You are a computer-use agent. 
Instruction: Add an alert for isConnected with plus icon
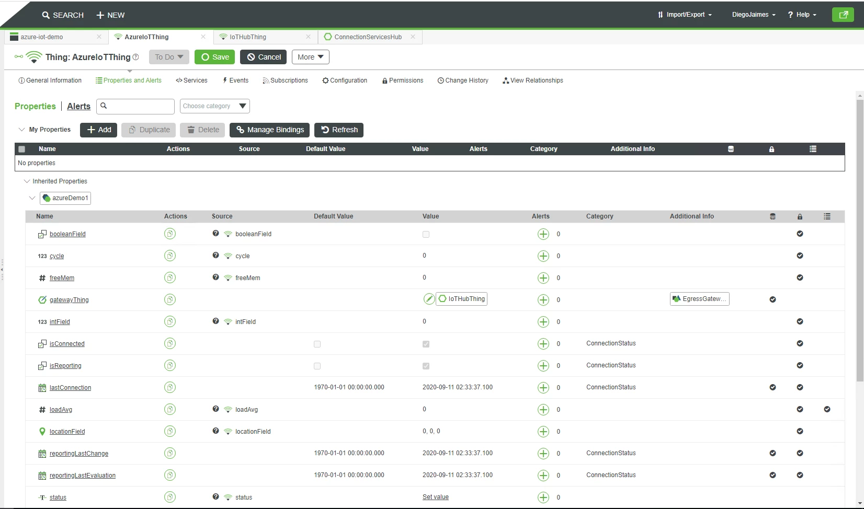543,344
